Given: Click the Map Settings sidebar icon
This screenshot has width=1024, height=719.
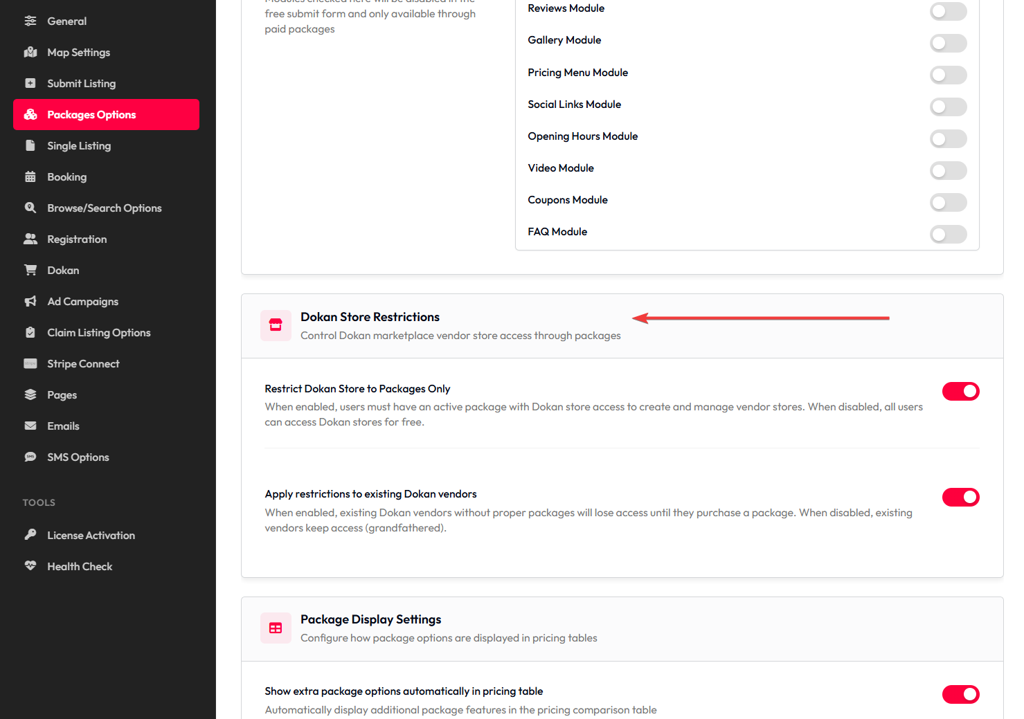Looking at the screenshot, I should [x=30, y=53].
